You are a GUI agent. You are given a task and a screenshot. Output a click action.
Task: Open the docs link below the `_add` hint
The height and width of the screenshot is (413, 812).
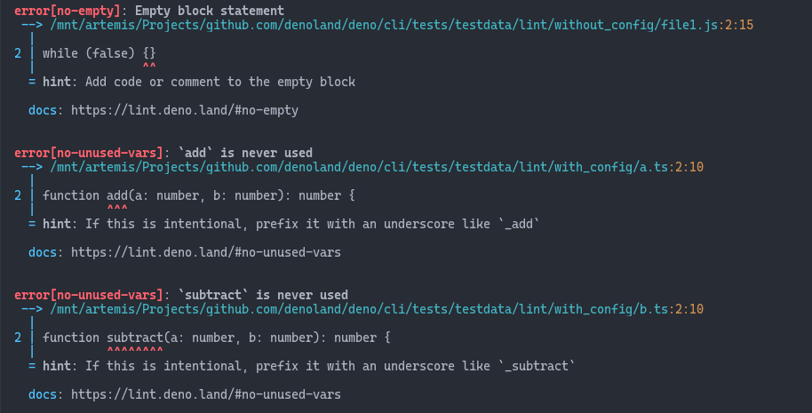pyautogui.click(x=205, y=252)
